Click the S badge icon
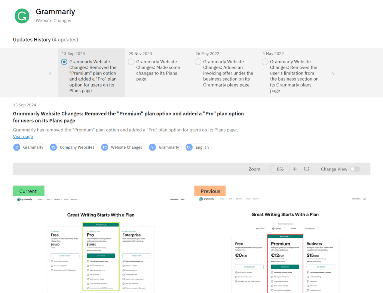Viewport: 383px width, 293px height. (x=153, y=147)
